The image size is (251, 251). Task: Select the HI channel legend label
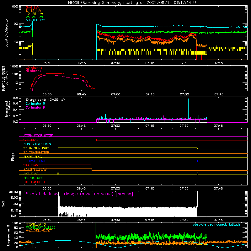(x=34, y=71)
